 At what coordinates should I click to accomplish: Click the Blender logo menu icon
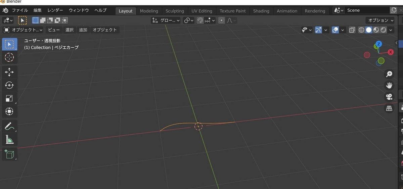tap(5, 10)
